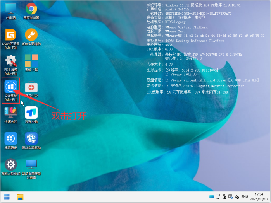The width and height of the screenshot is (271, 203).
Task: Click the ENG input language indicator
Action: [x=244, y=196]
